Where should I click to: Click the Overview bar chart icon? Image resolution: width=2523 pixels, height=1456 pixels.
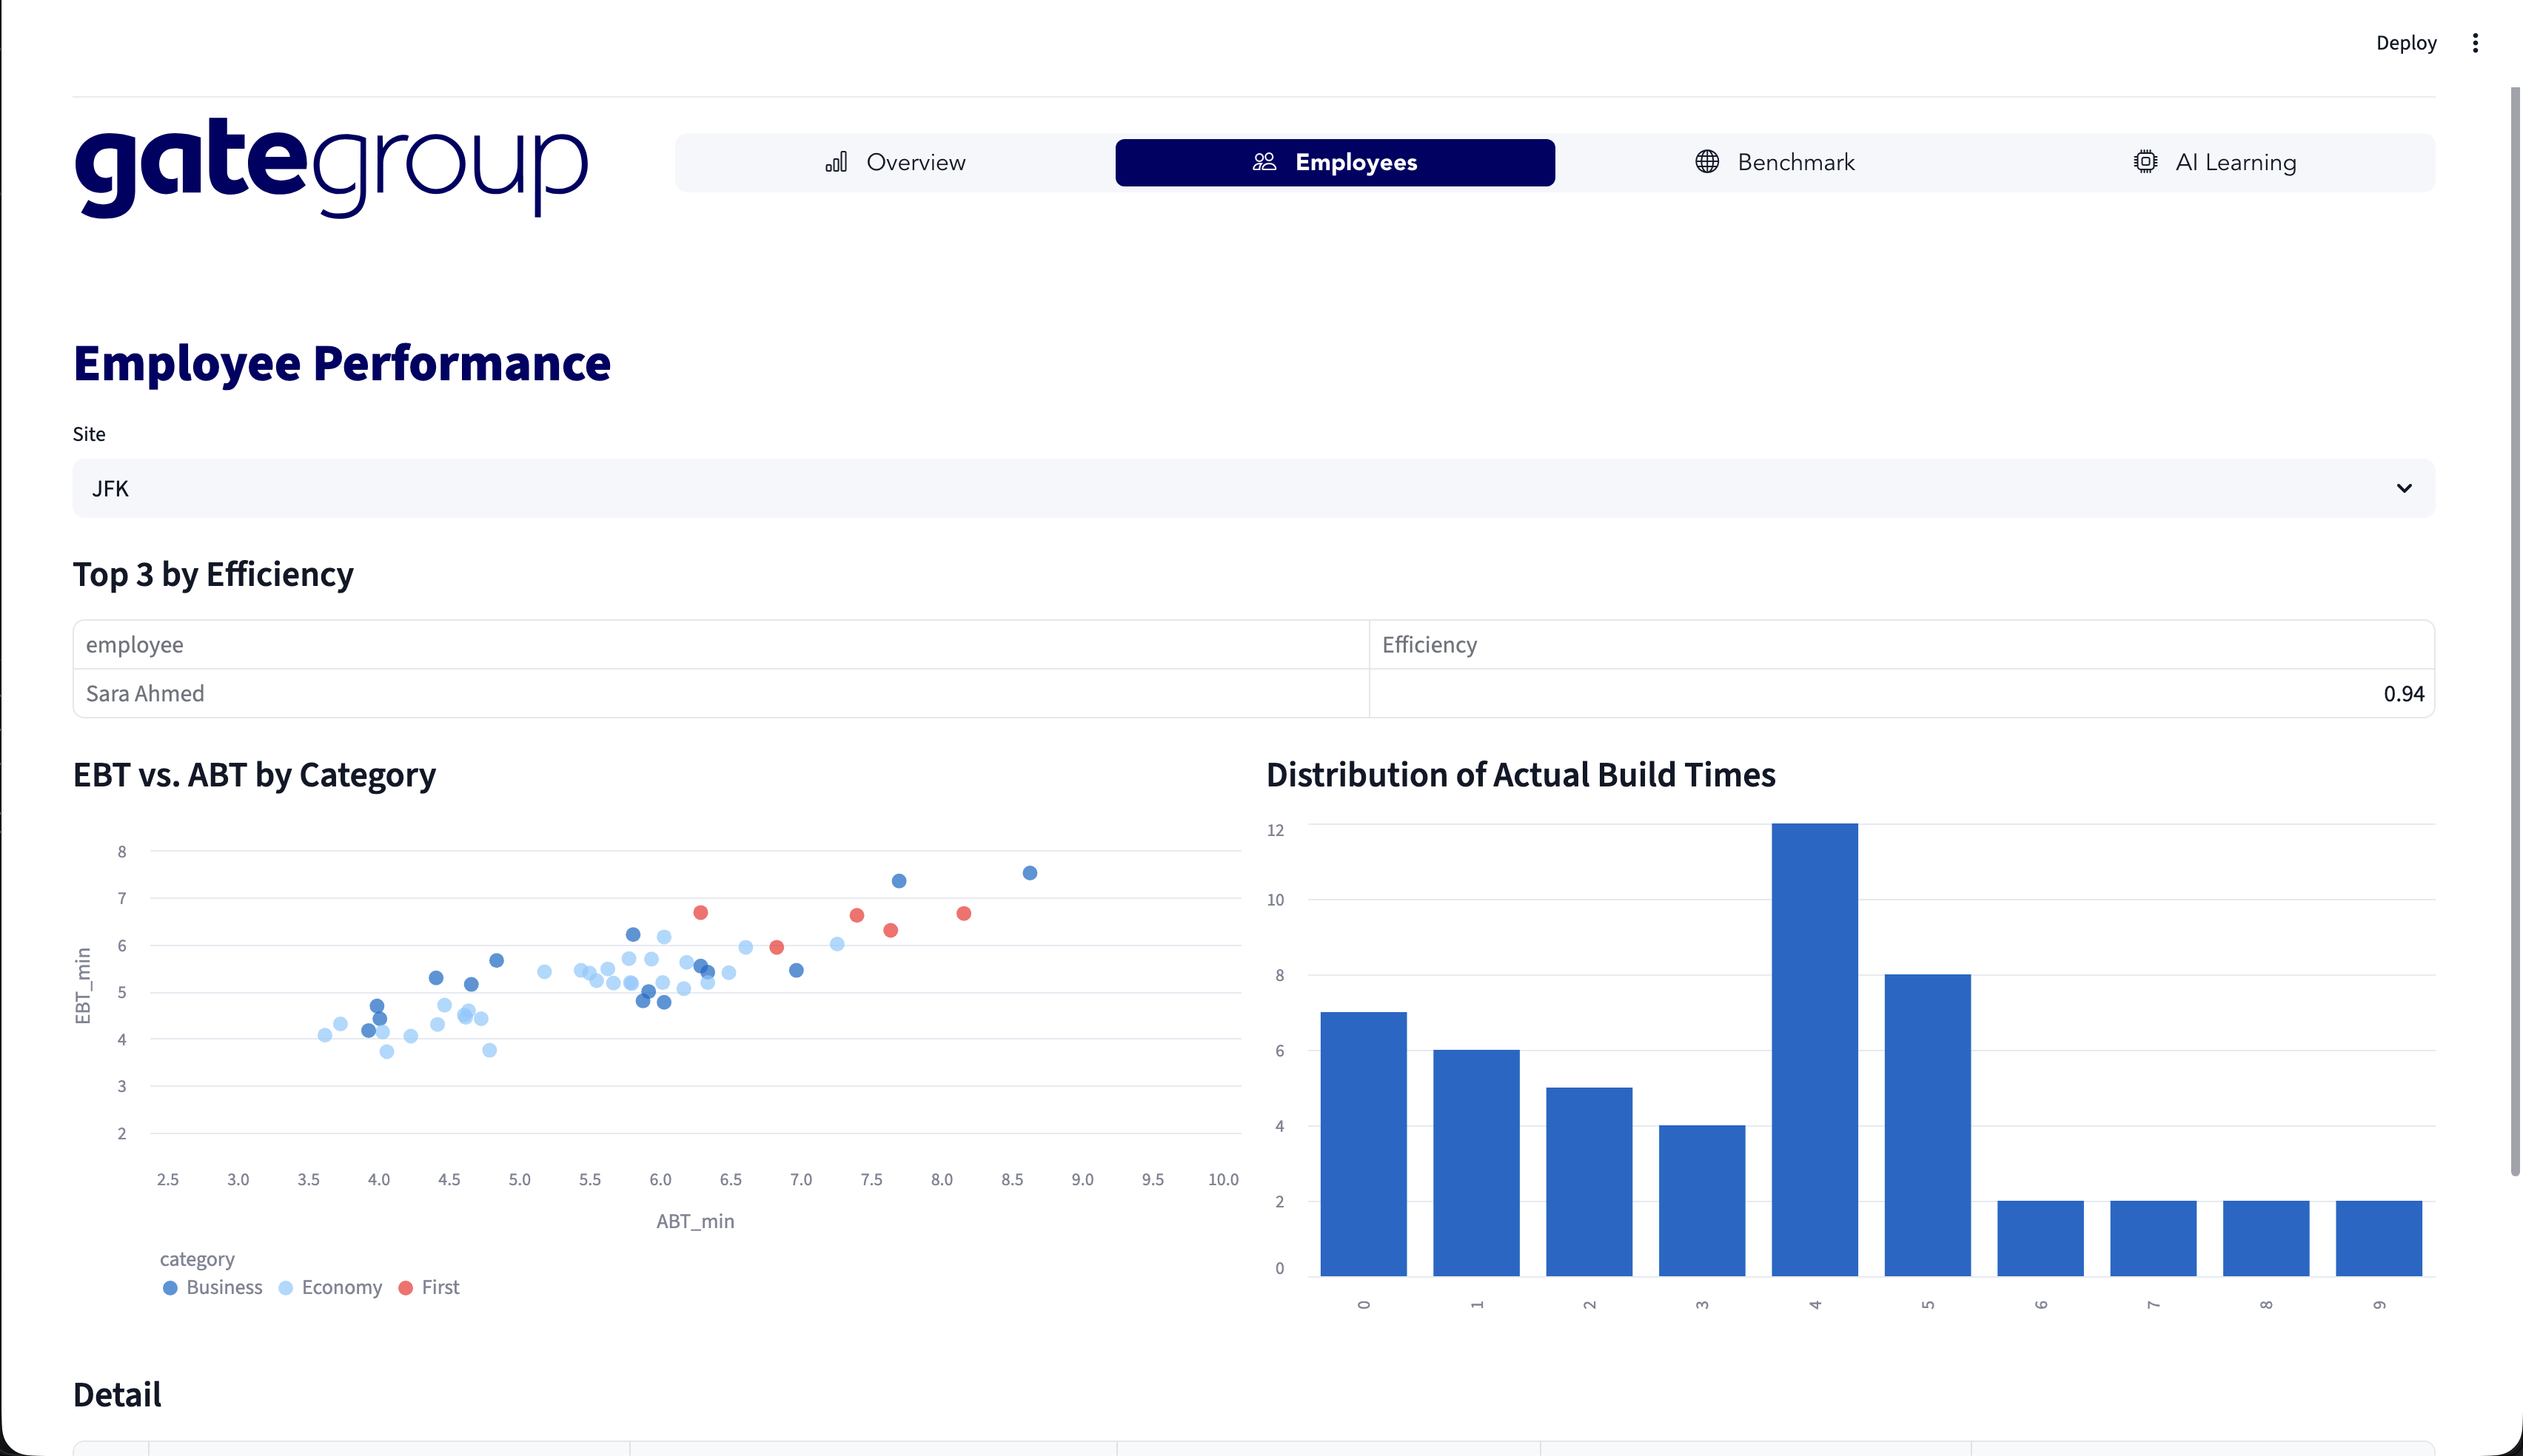point(837,162)
